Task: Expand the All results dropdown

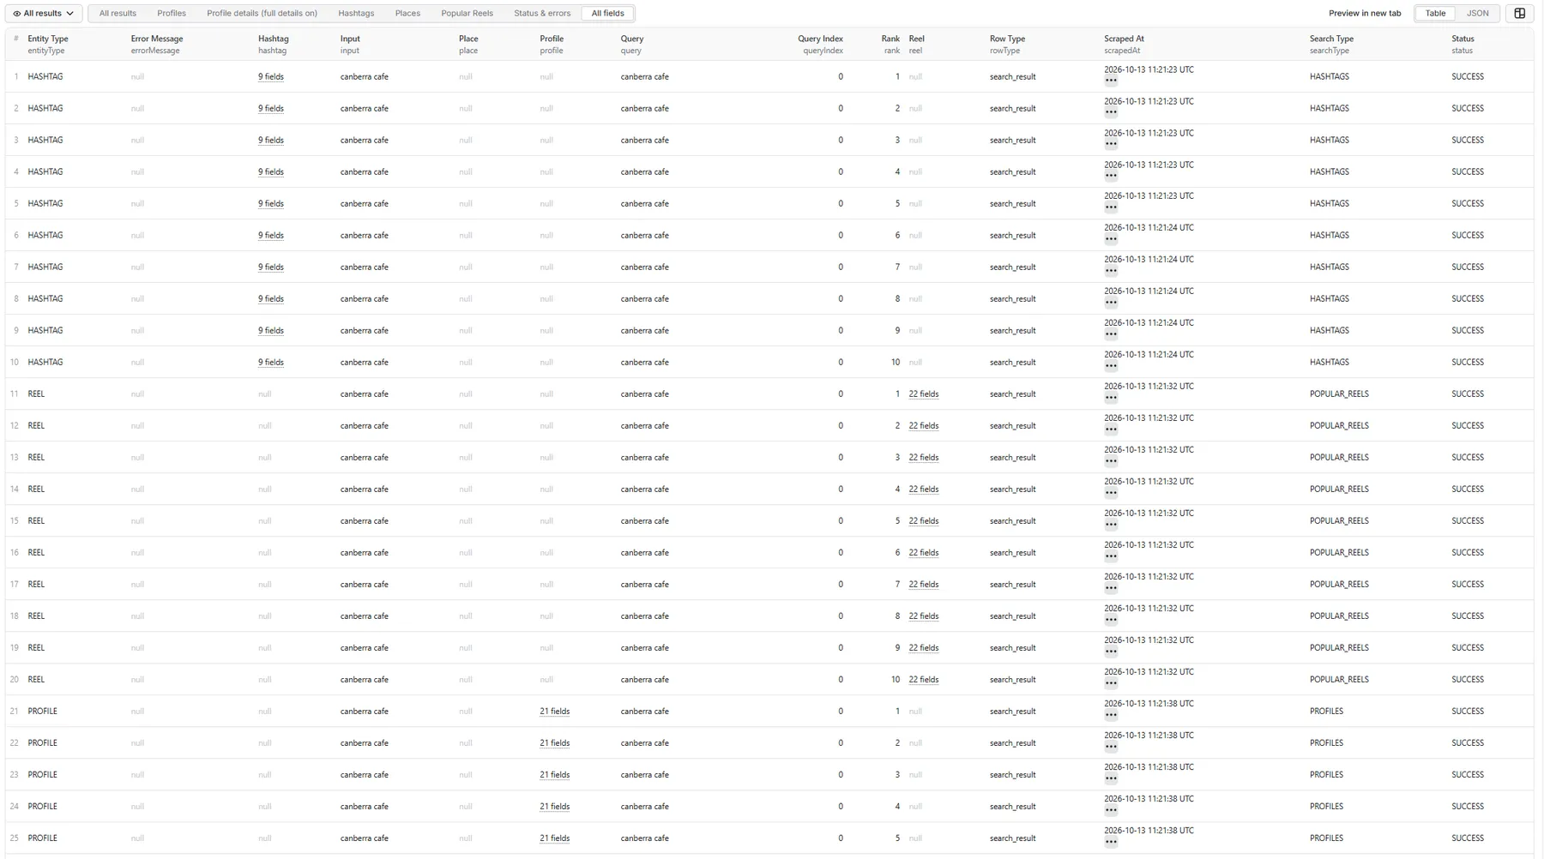Action: 43,14
